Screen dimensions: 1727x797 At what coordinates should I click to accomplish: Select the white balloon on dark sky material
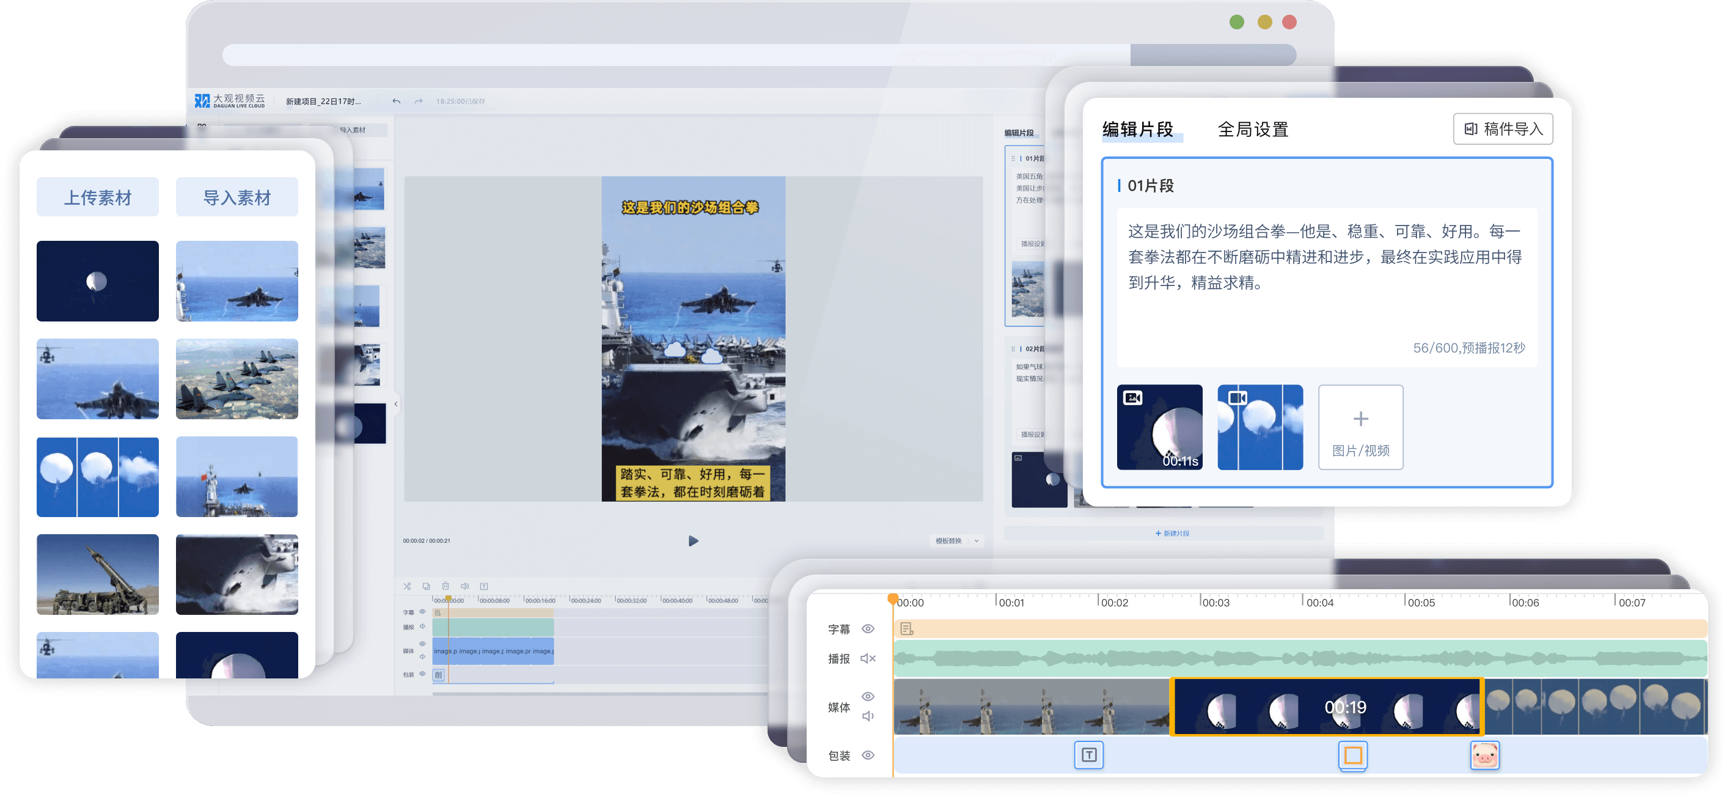coord(97,281)
